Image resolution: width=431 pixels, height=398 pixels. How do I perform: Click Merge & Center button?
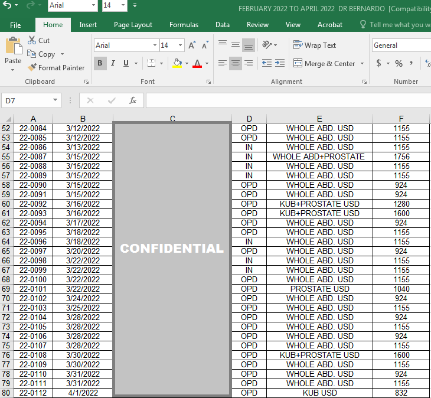point(324,64)
